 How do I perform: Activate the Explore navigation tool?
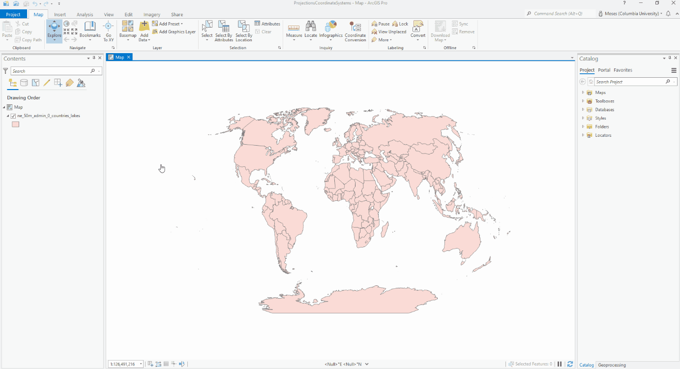click(x=54, y=31)
